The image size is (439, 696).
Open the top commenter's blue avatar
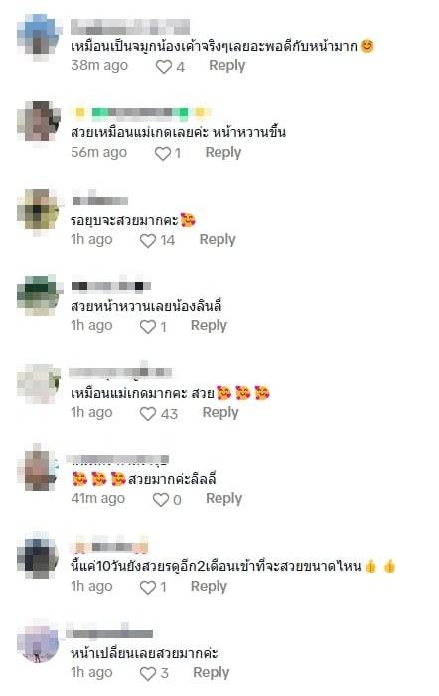(38, 37)
